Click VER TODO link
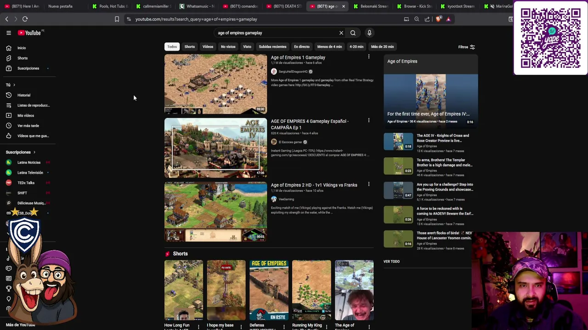This screenshot has height=330, width=588. tap(391, 262)
